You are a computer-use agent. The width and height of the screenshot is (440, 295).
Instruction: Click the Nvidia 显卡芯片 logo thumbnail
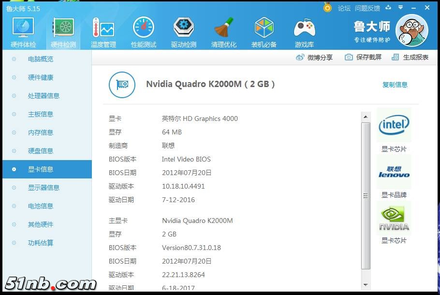click(394, 219)
